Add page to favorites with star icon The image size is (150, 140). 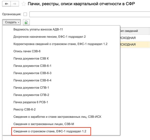23,4
